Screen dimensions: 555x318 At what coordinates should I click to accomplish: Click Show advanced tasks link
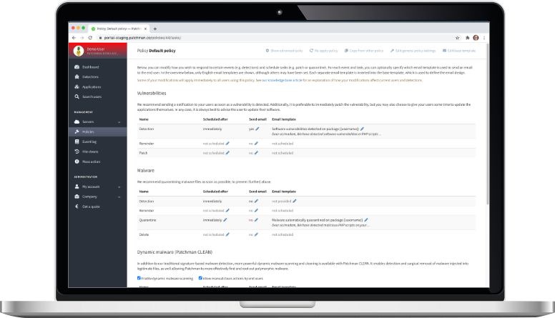285,51
